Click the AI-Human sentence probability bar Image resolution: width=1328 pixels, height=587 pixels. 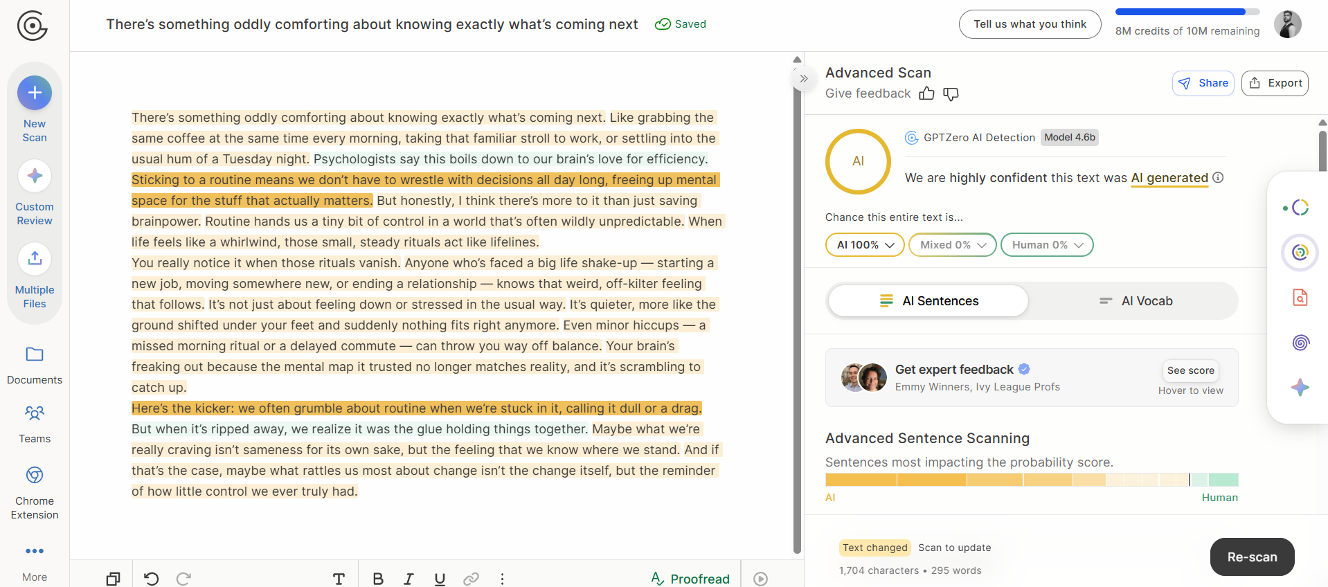1032,479
